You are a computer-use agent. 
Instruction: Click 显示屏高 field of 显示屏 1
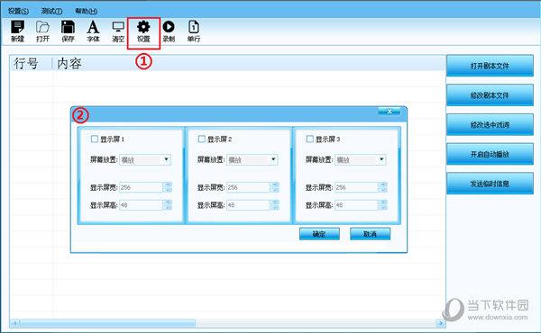point(141,205)
